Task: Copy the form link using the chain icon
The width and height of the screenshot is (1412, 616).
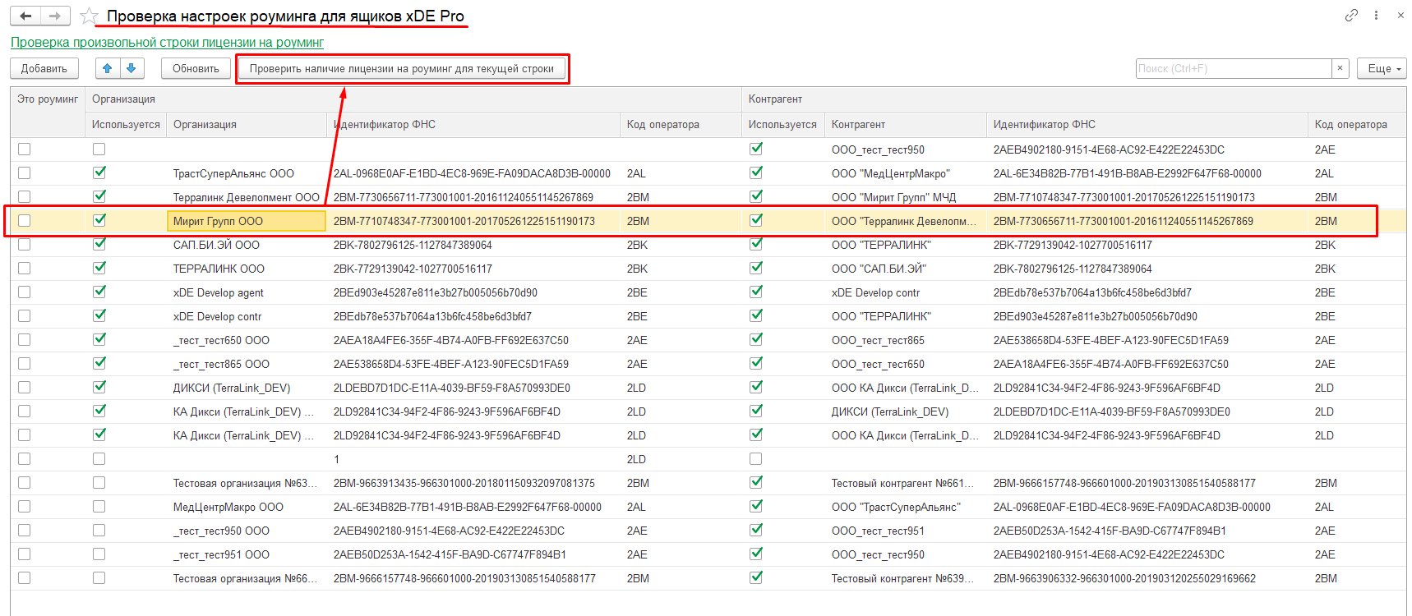Action: point(1351,15)
